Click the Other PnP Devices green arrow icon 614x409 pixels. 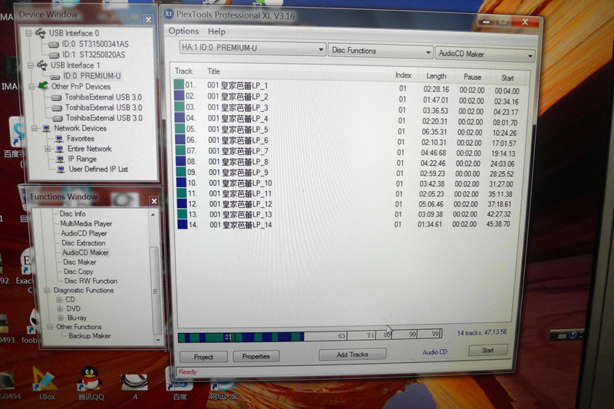43,86
